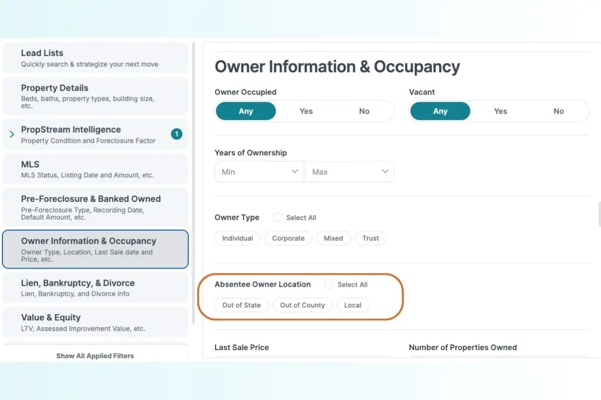Select the Trust owner type
The height and width of the screenshot is (400, 601).
370,238
